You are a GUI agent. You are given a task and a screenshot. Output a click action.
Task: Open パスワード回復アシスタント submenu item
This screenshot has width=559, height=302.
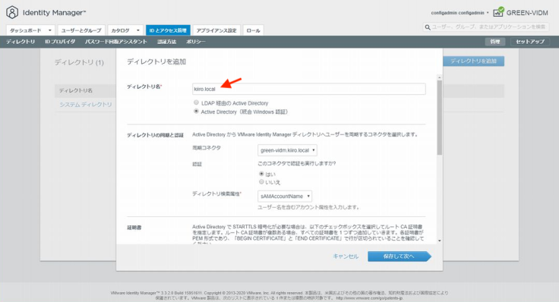[116, 42]
